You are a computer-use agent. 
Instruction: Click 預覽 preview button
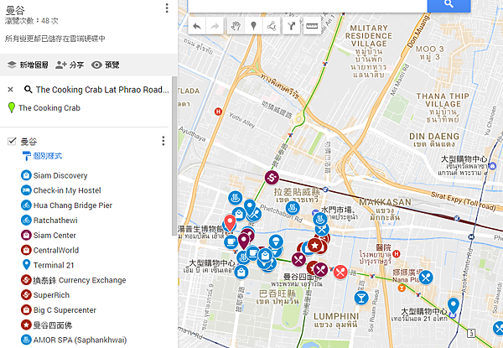coord(106,65)
